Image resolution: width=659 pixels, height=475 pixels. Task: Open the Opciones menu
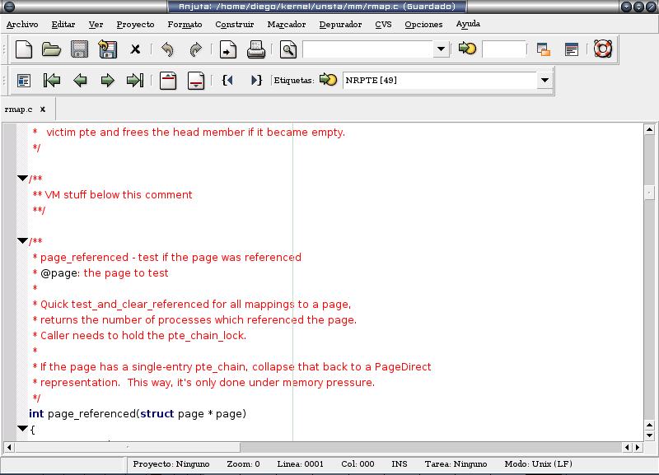pyautogui.click(x=423, y=25)
